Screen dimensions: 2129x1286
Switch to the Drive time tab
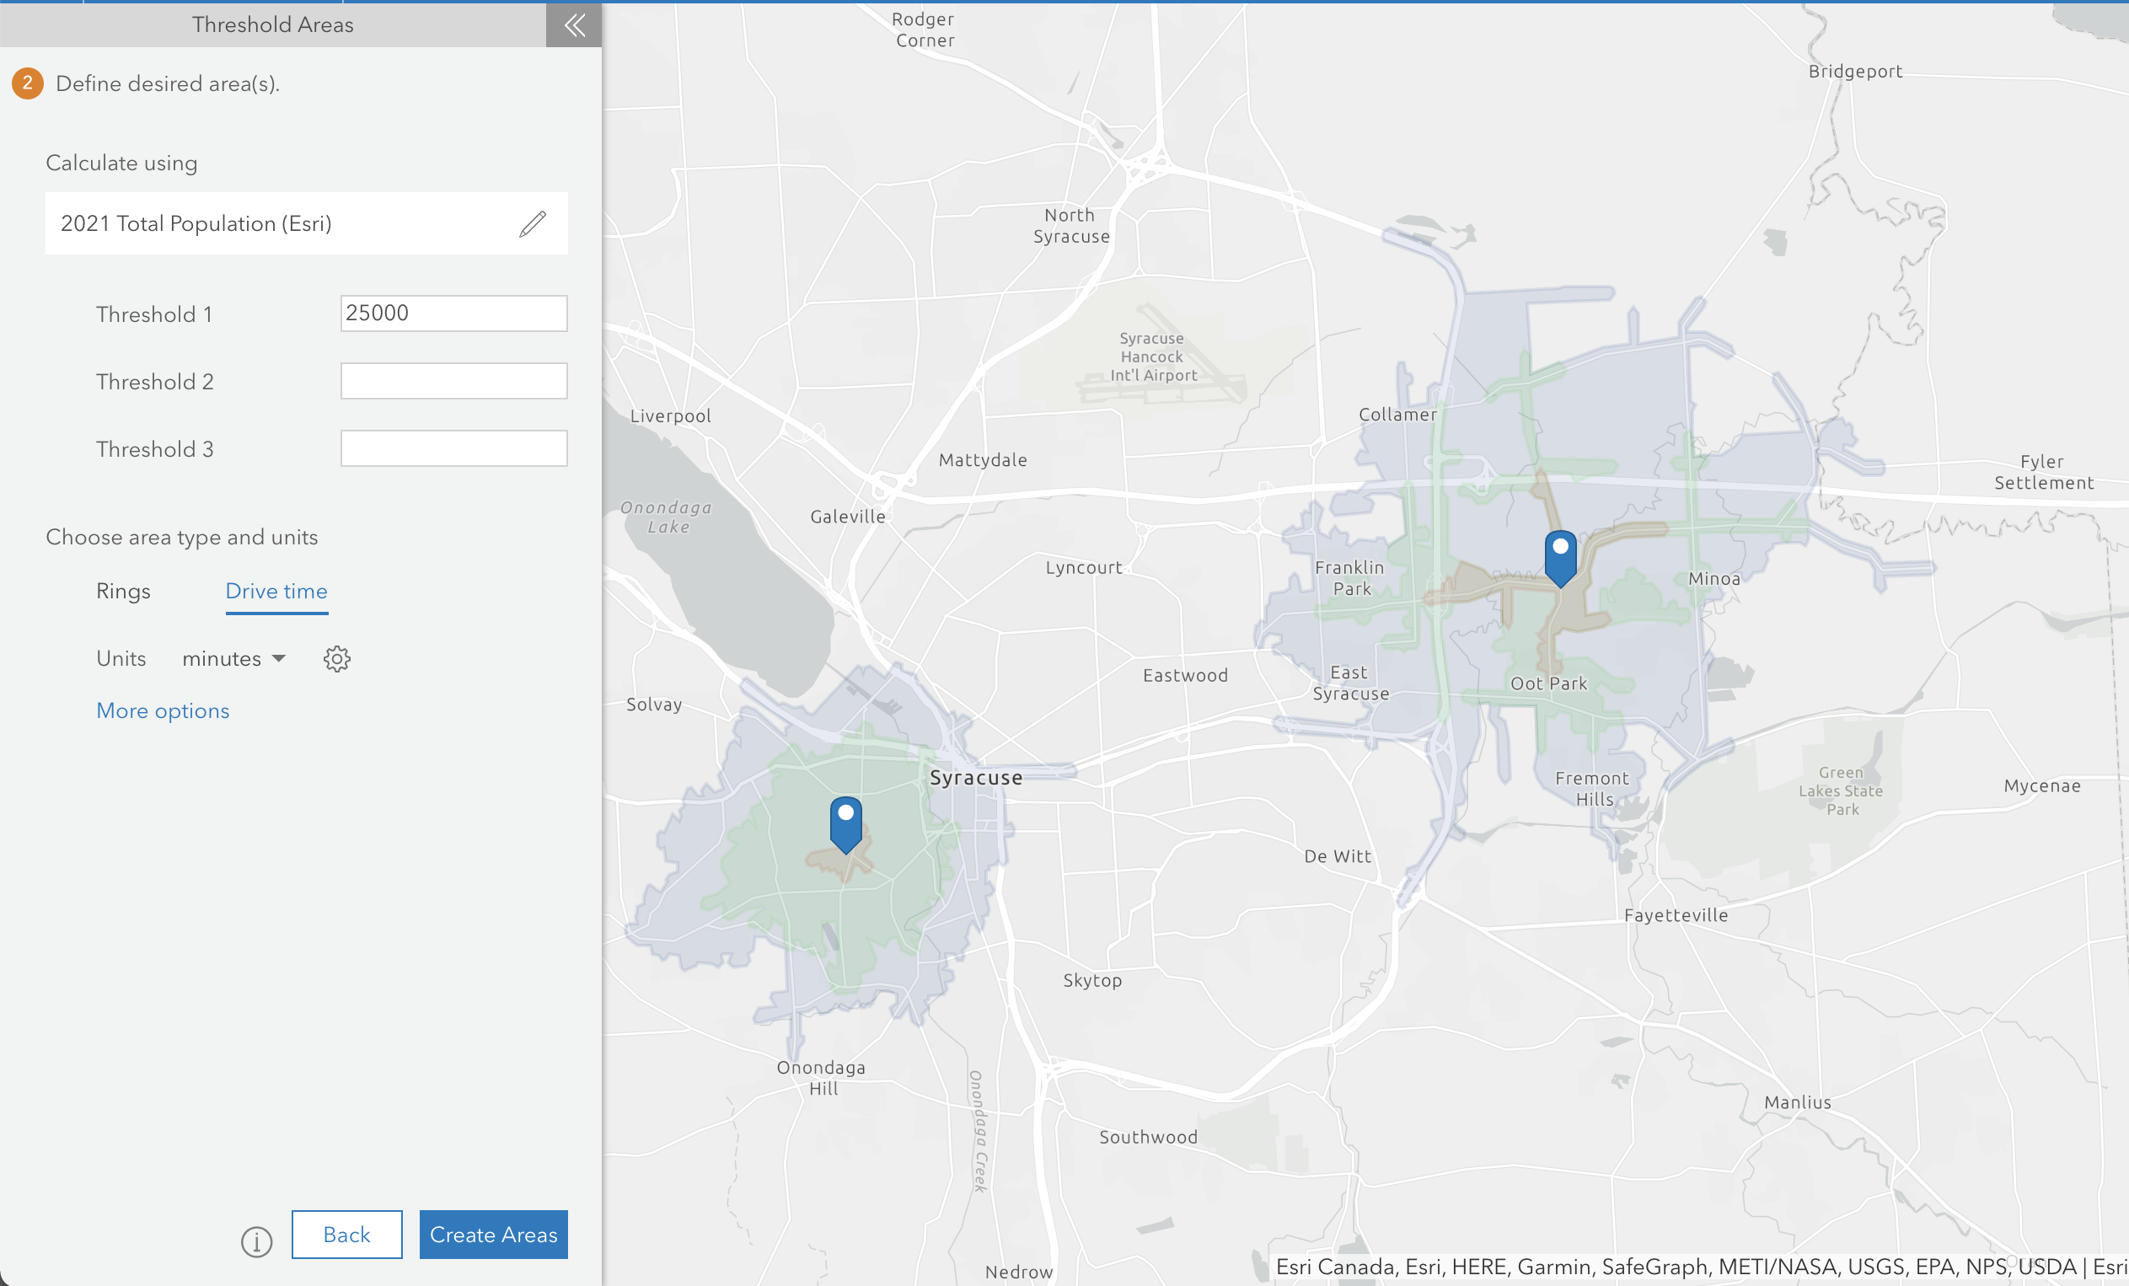click(276, 591)
